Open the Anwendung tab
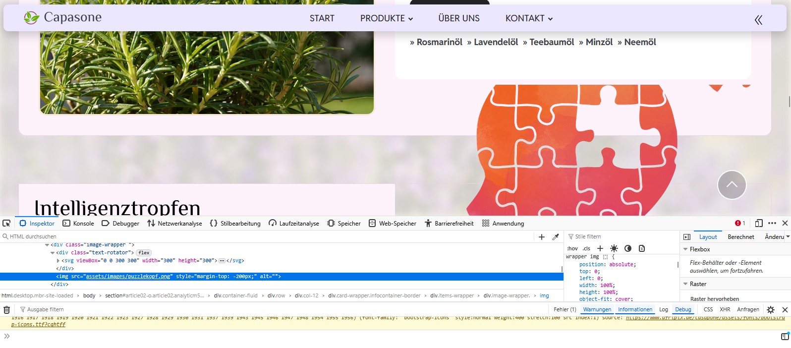The width and height of the screenshot is (791, 348). point(503,224)
